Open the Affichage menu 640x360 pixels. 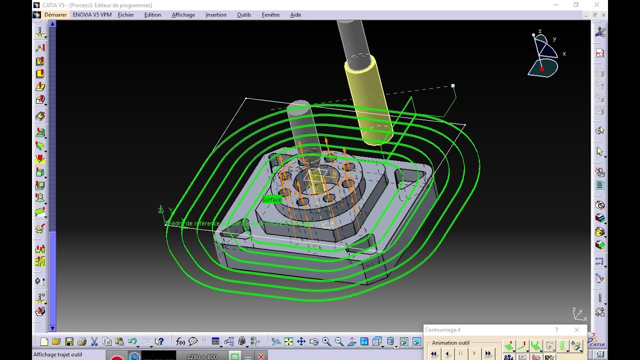point(183,15)
